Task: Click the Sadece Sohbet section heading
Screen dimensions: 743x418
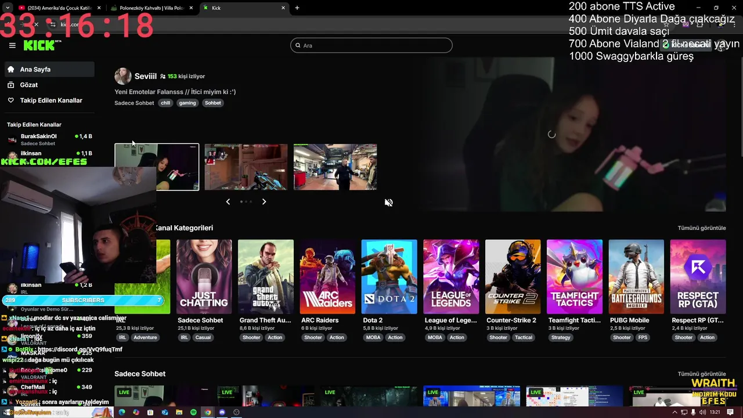Action: coord(140,374)
